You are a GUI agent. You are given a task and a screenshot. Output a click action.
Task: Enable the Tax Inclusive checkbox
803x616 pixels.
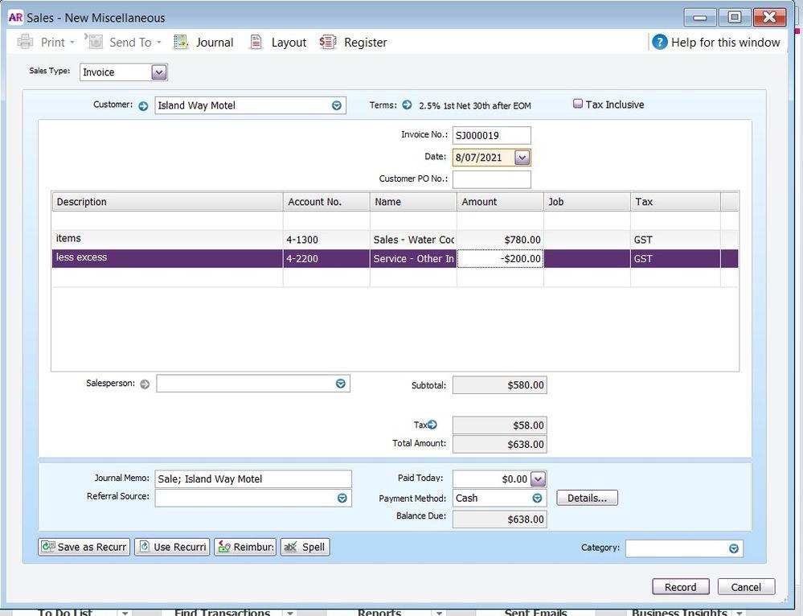click(x=579, y=104)
